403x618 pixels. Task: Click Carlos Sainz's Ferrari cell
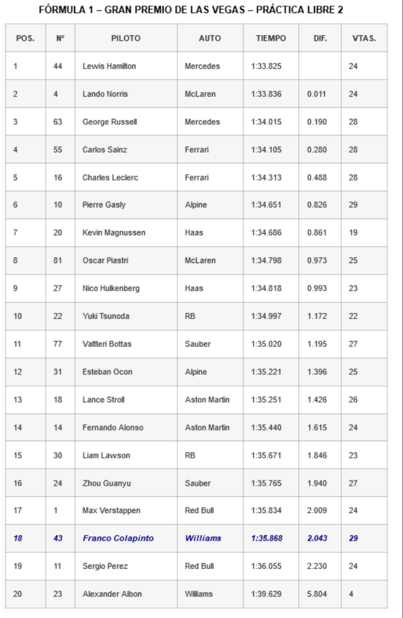click(196, 150)
